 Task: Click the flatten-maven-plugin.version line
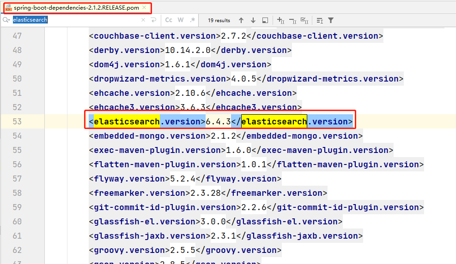[x=256, y=164]
